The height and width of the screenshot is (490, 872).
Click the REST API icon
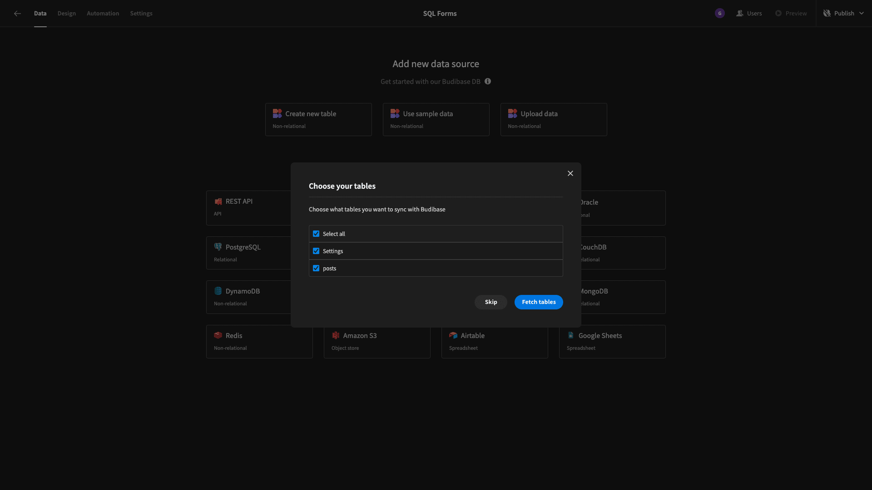[218, 201]
